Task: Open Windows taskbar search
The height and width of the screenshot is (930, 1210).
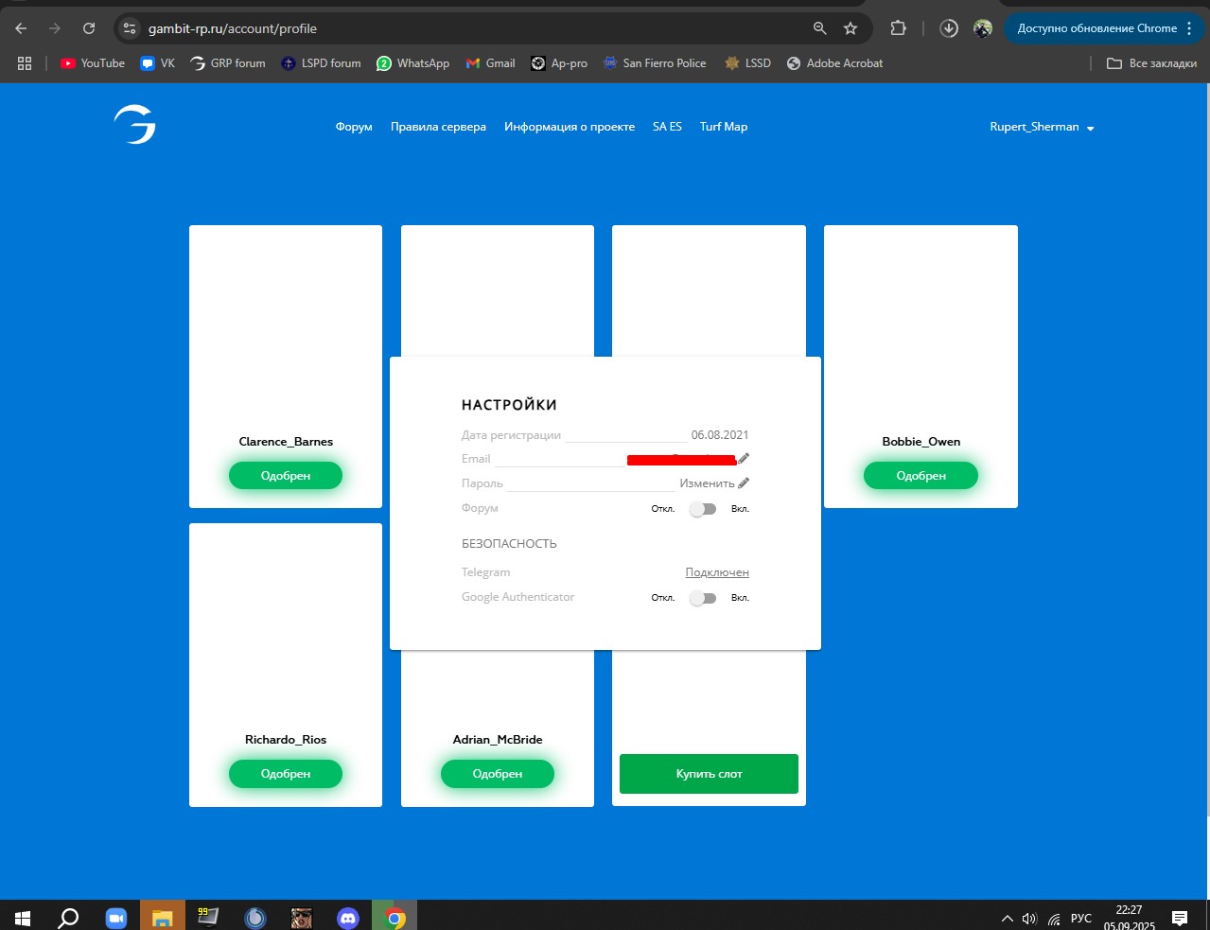Action: click(x=68, y=918)
